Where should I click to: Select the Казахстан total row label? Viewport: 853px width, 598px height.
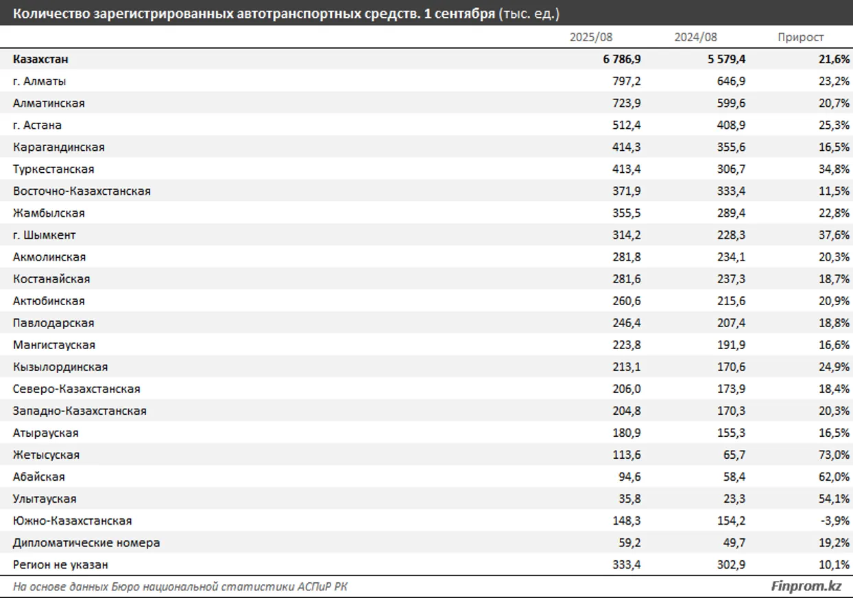[x=40, y=60]
